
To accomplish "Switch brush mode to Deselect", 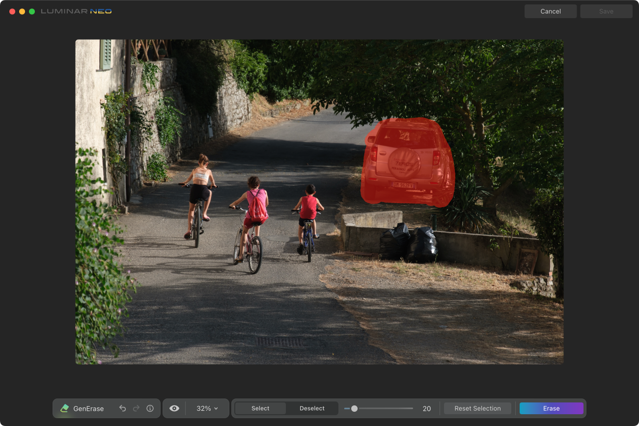I will coord(311,408).
